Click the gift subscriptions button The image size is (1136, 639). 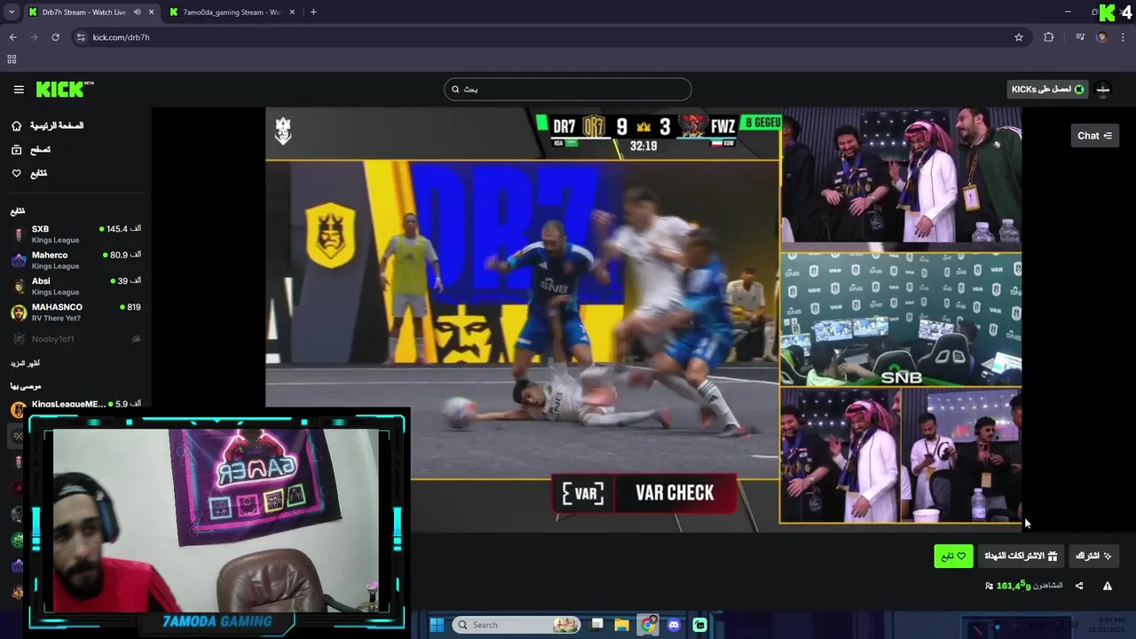1021,556
